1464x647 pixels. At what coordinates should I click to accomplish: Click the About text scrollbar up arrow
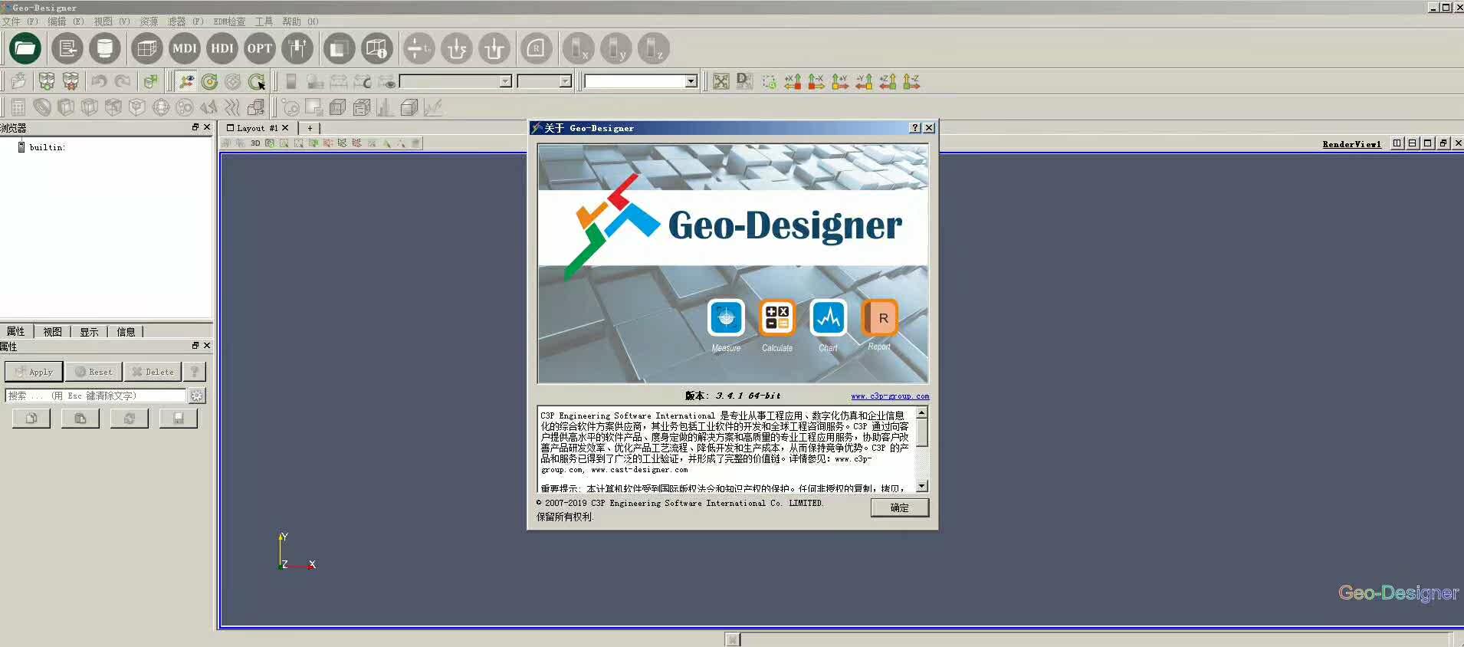(x=922, y=413)
